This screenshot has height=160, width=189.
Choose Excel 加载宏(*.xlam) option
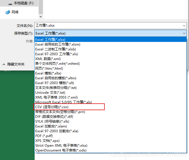coord(110,126)
